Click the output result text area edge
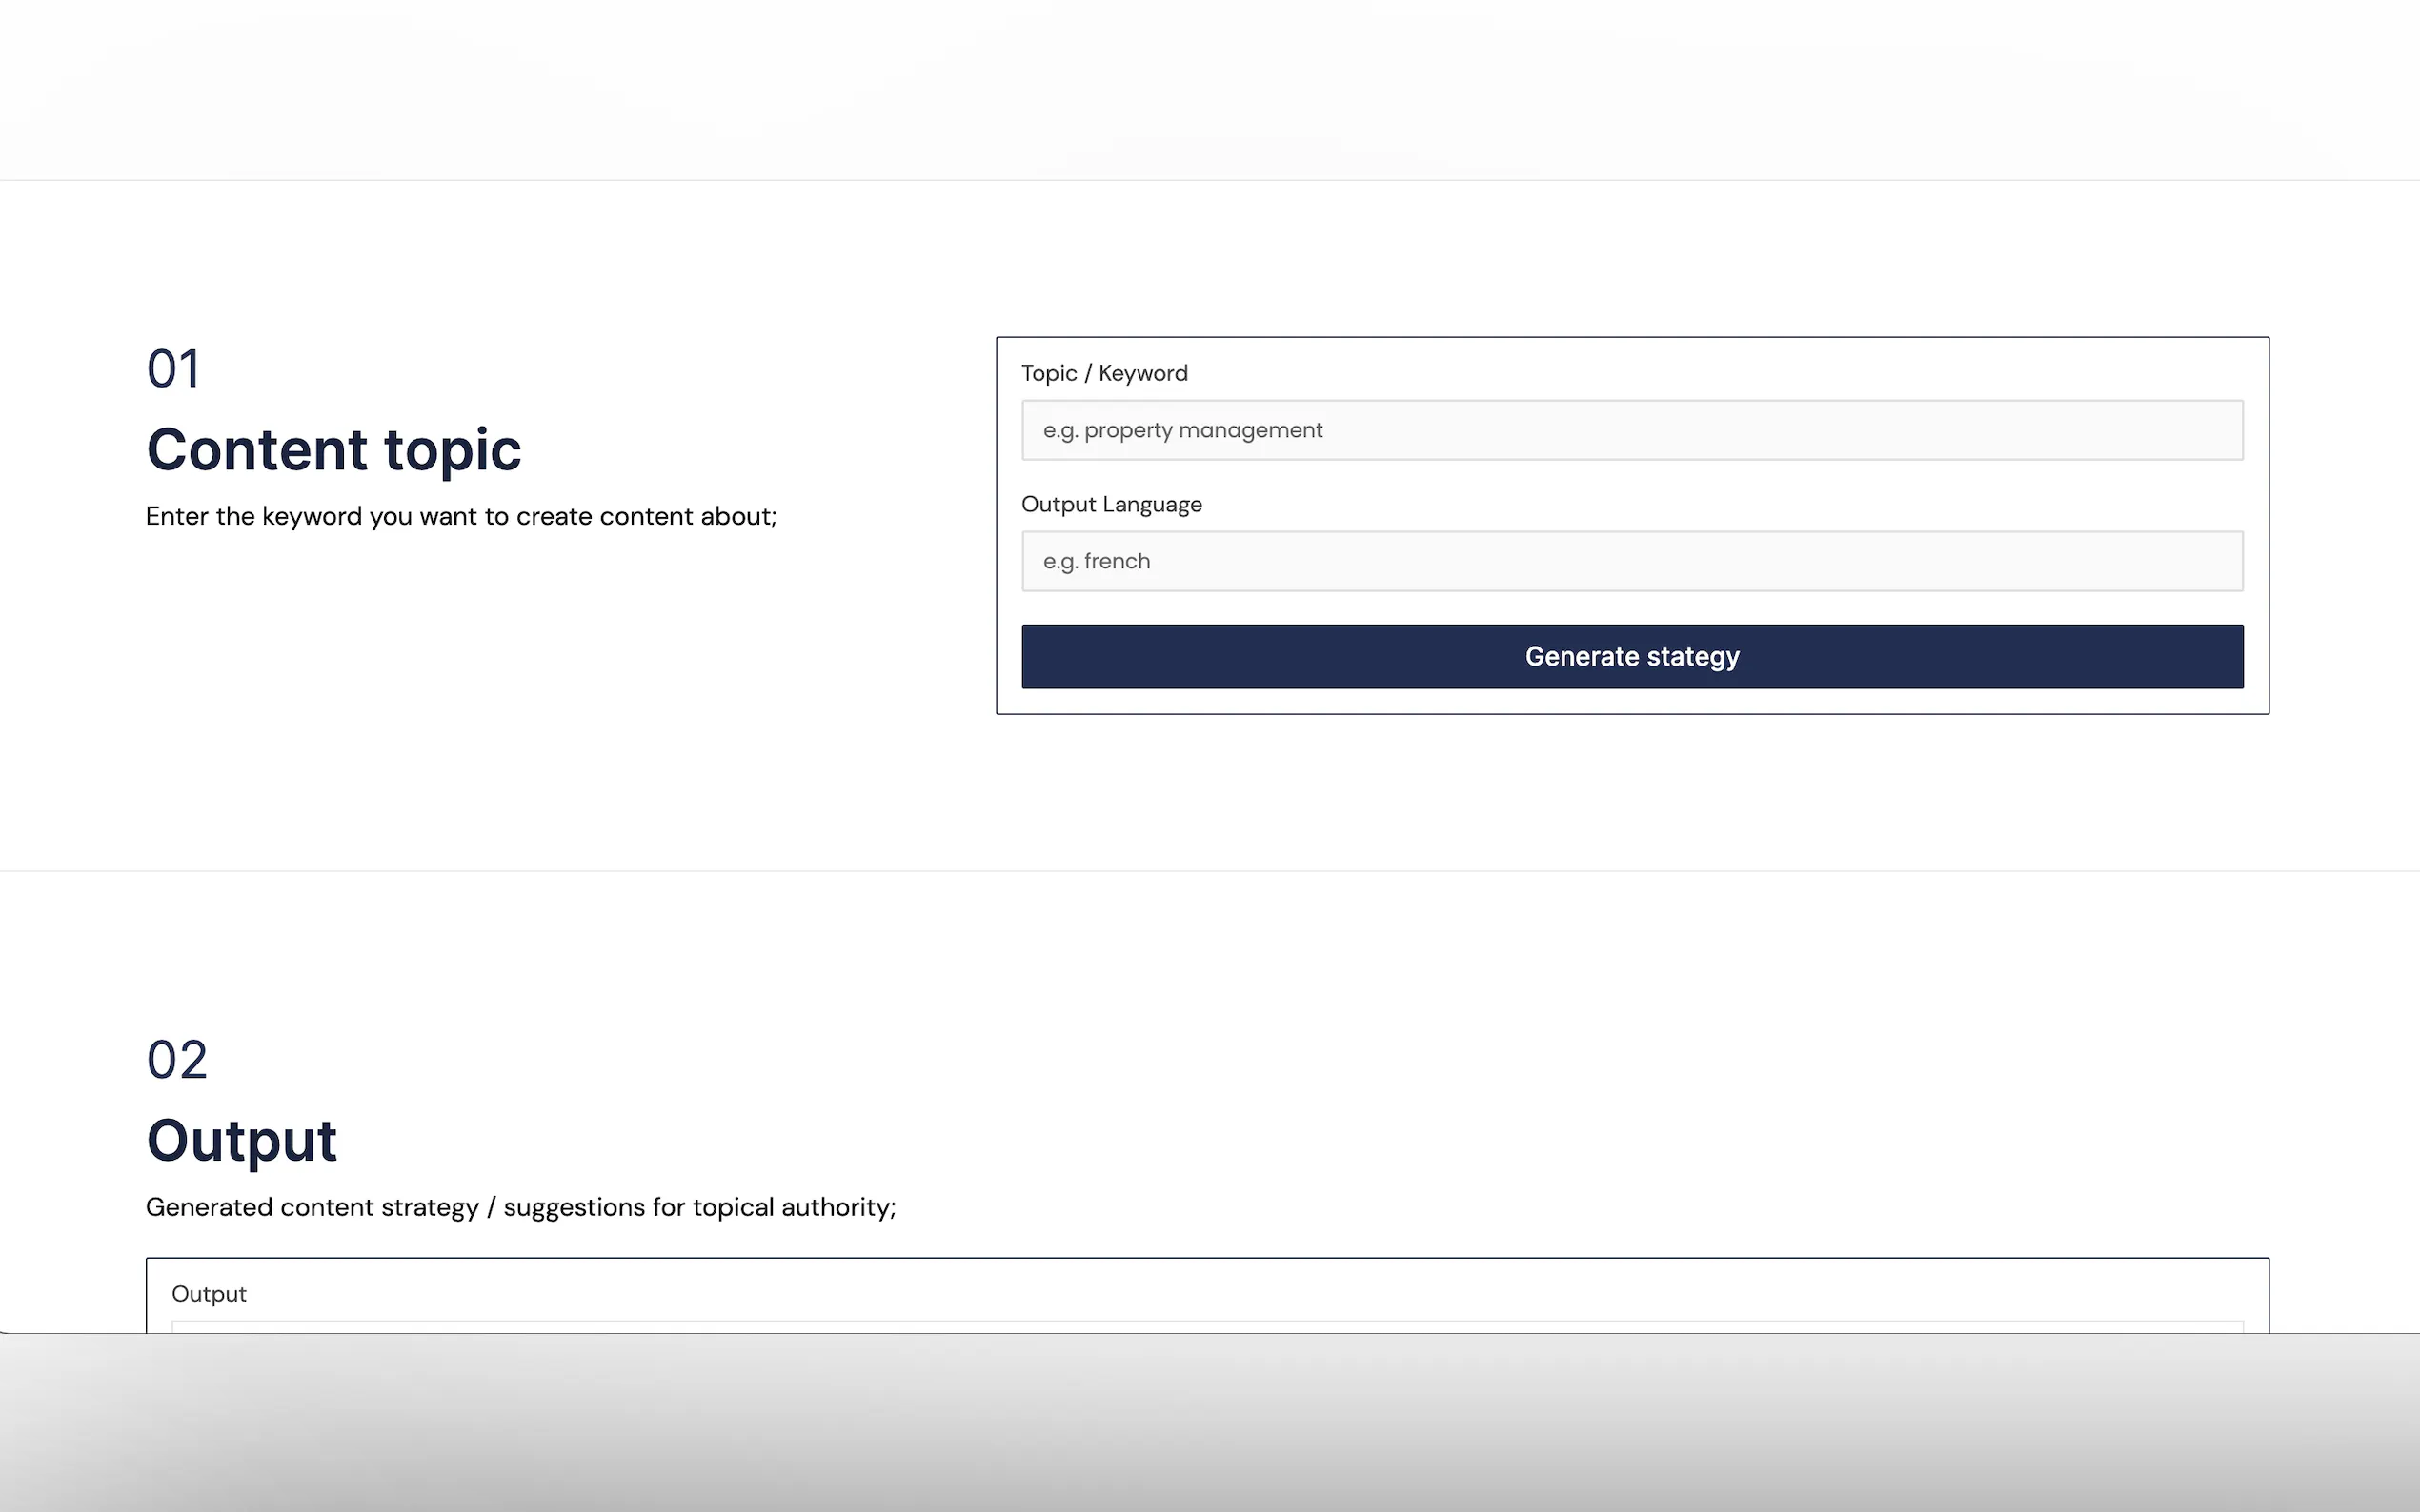Screen dimensions: 2420x1512 (1206, 1326)
